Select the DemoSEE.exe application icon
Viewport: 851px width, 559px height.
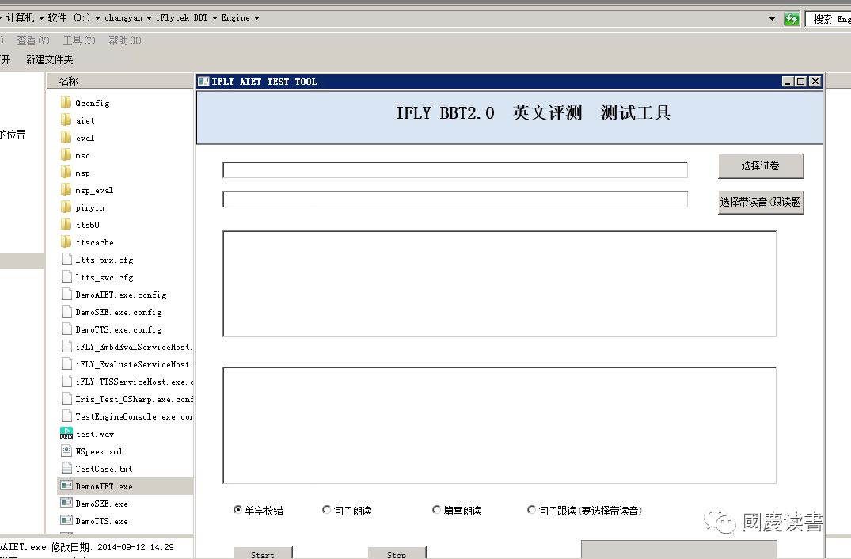(66, 503)
